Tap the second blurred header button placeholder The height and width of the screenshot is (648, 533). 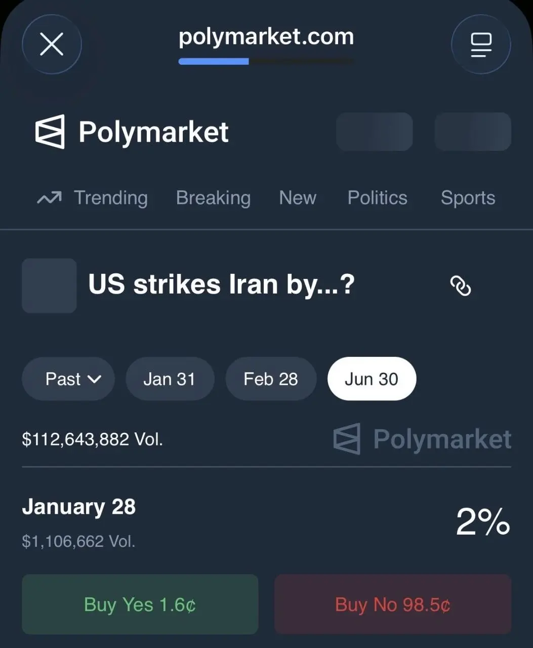point(473,132)
